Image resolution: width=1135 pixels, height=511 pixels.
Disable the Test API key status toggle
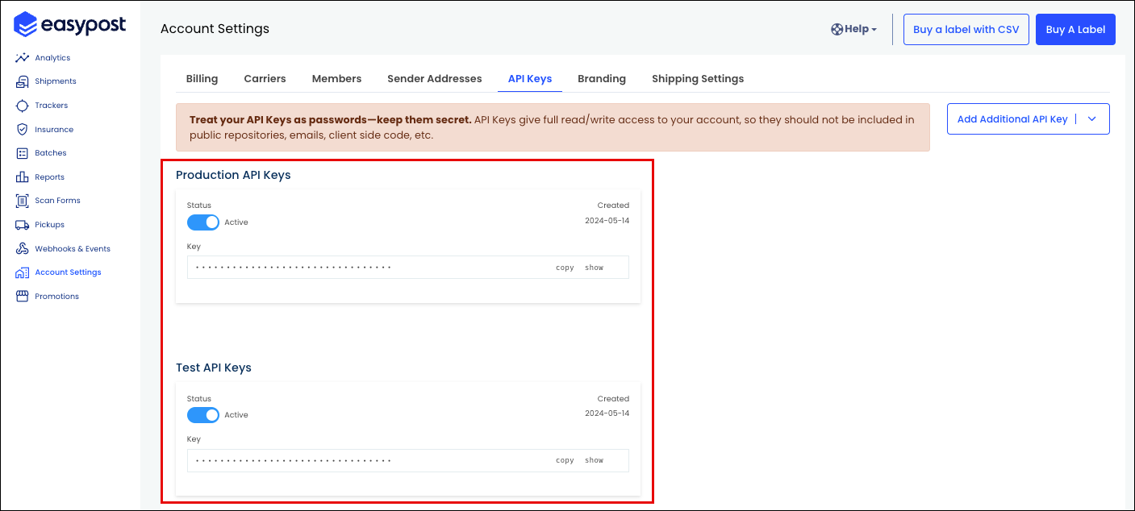point(203,415)
